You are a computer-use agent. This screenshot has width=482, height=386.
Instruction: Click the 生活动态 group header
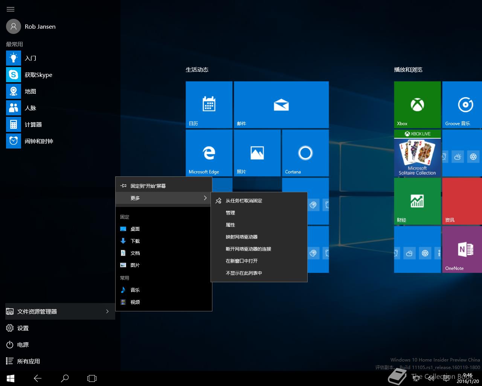click(197, 70)
